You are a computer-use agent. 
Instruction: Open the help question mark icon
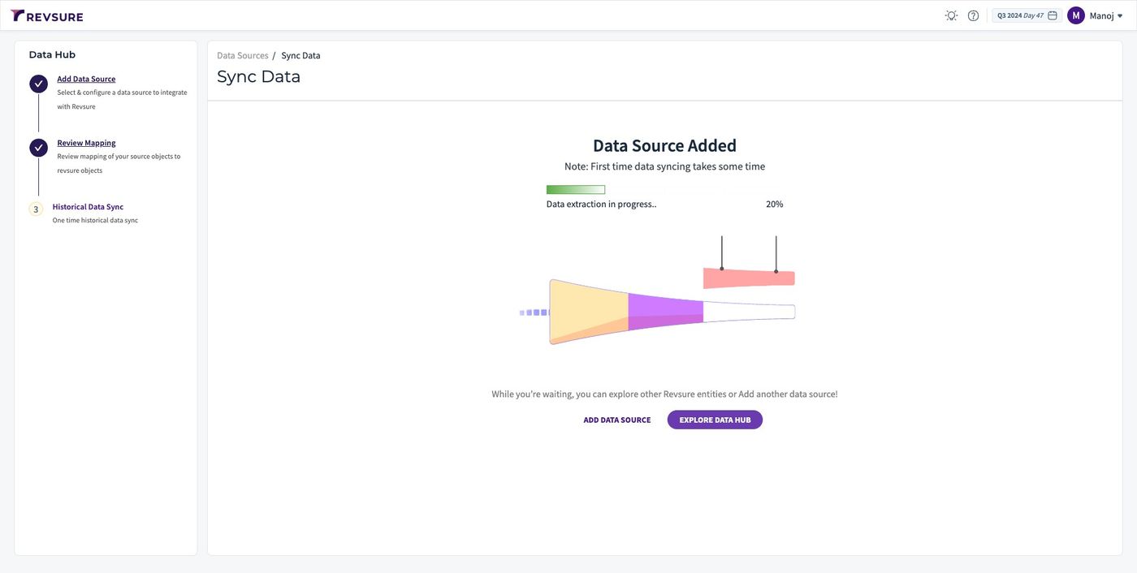tap(973, 15)
